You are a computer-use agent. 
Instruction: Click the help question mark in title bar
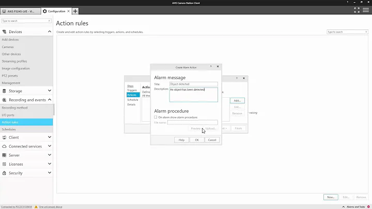(348, 2)
